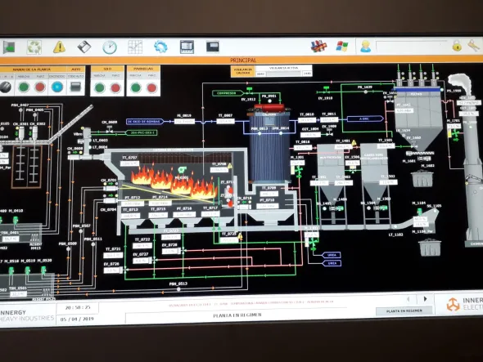Viewport: 483px width, 362px height.
Task: Click green Marcha button under Parrillas
Action: (x=136, y=88)
